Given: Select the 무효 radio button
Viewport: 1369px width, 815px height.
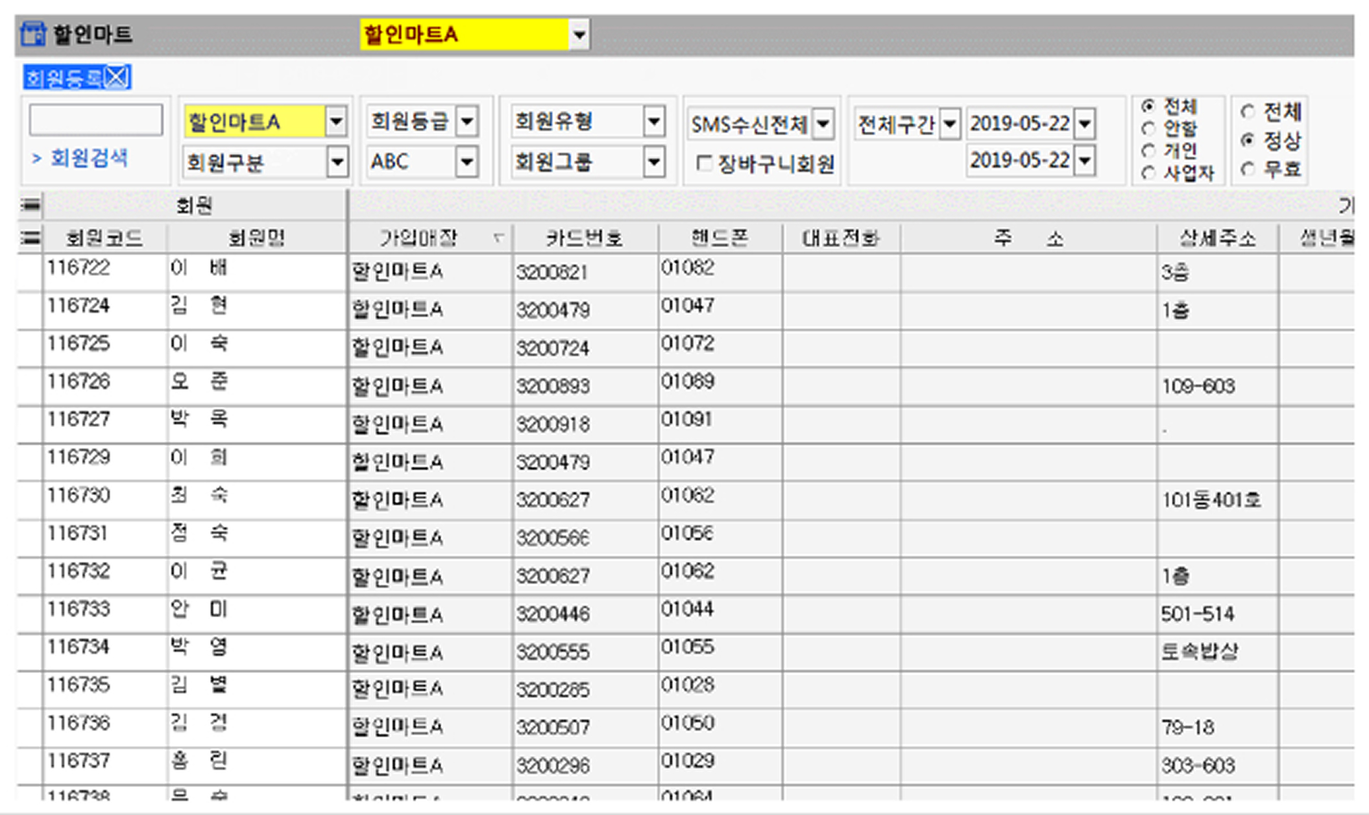Looking at the screenshot, I should point(1248,169).
